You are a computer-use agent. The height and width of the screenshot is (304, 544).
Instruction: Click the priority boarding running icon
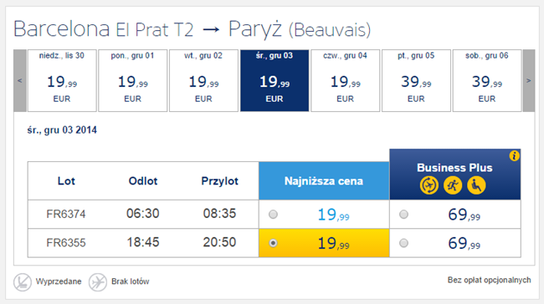[x=453, y=185]
